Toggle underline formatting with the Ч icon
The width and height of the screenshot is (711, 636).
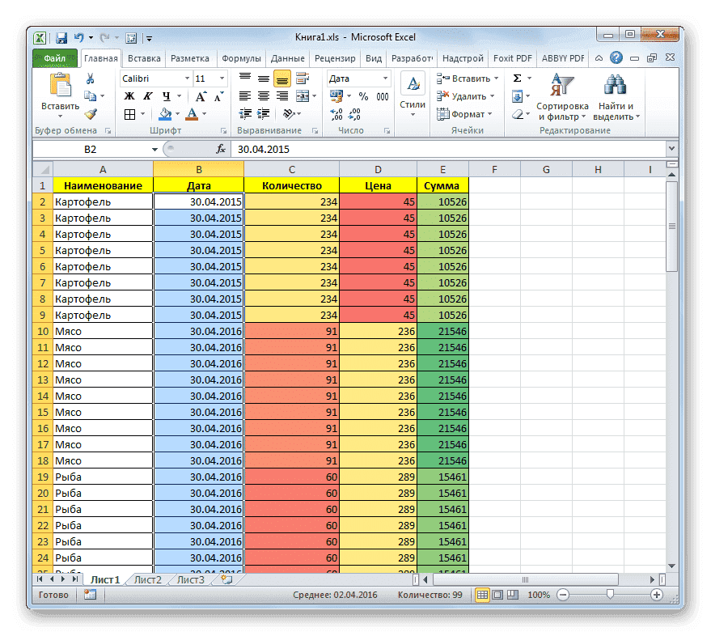click(167, 95)
